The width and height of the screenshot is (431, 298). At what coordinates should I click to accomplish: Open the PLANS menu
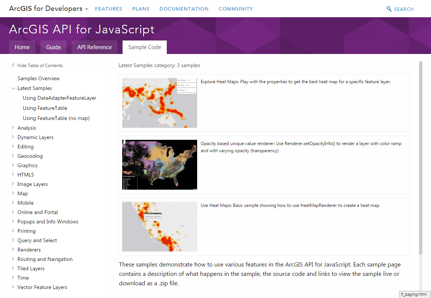tap(141, 9)
